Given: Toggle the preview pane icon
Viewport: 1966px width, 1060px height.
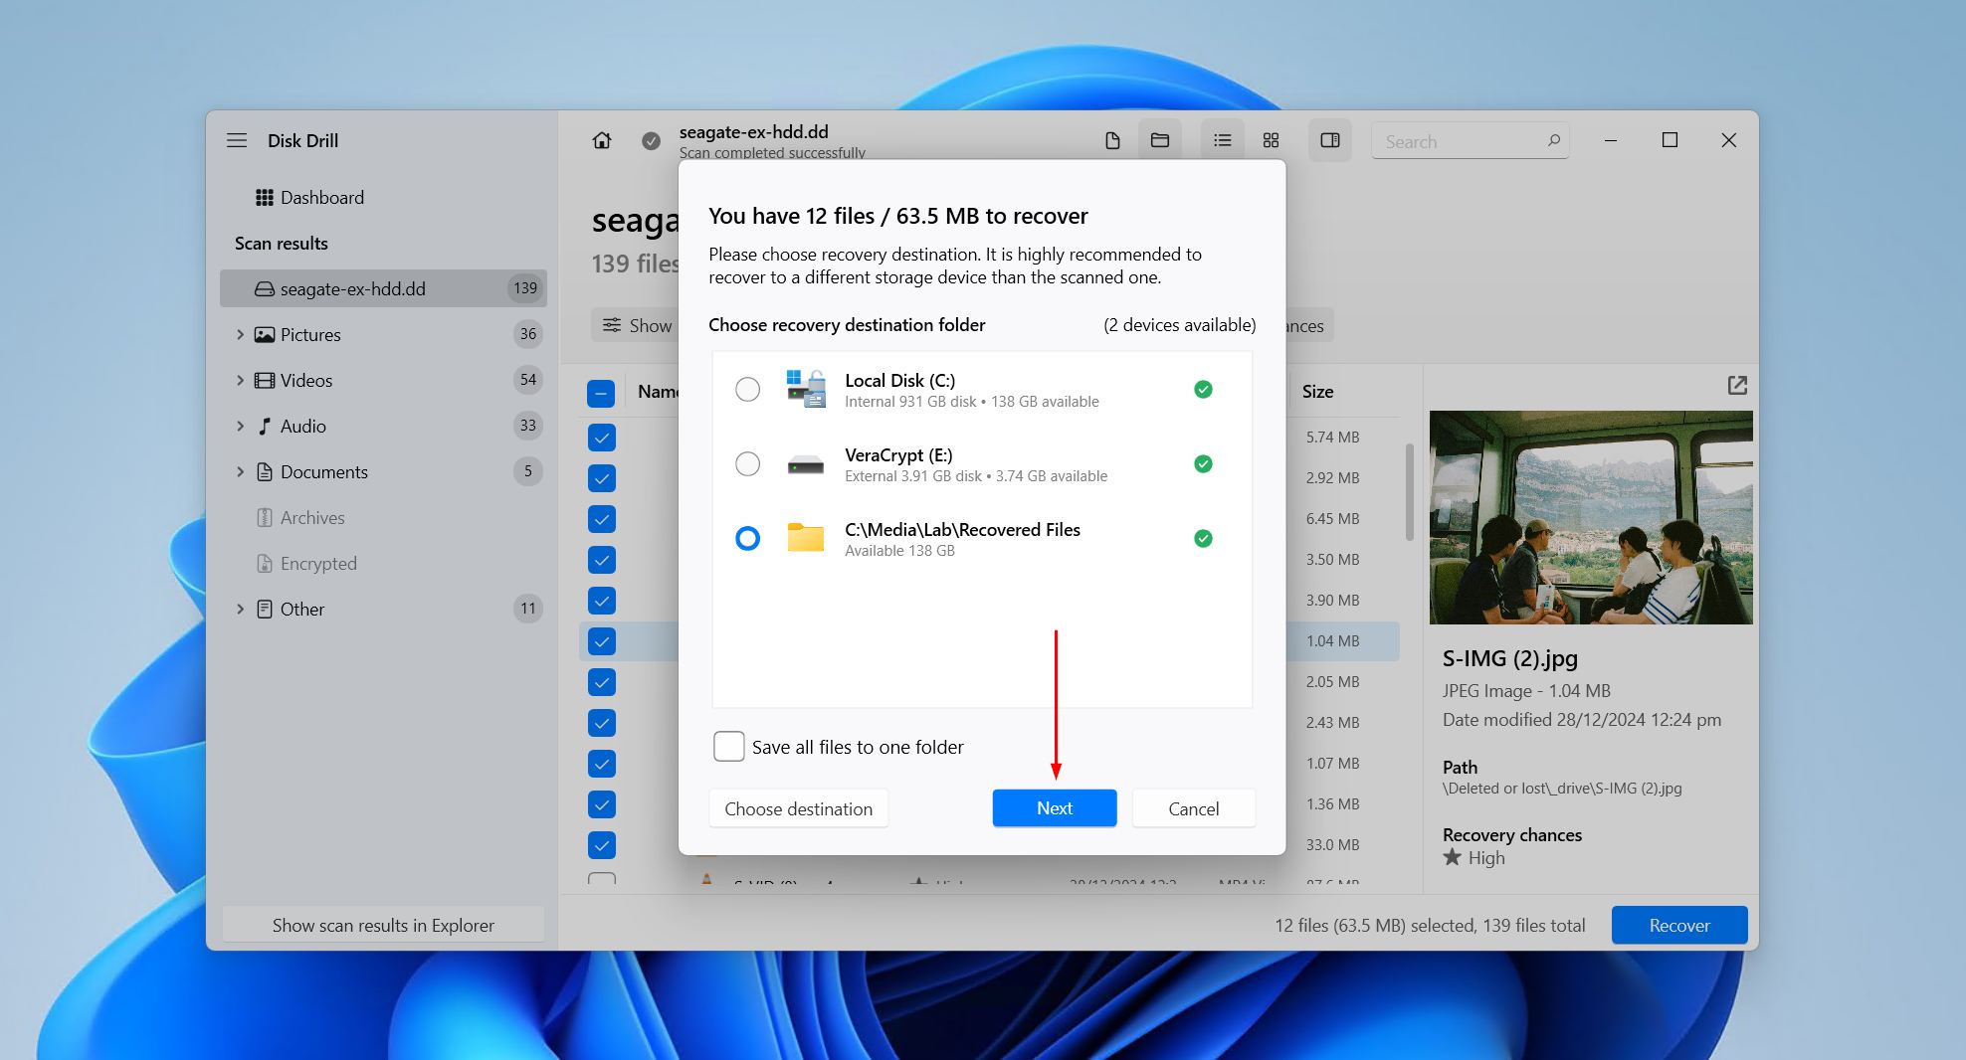Looking at the screenshot, I should pyautogui.click(x=1330, y=140).
